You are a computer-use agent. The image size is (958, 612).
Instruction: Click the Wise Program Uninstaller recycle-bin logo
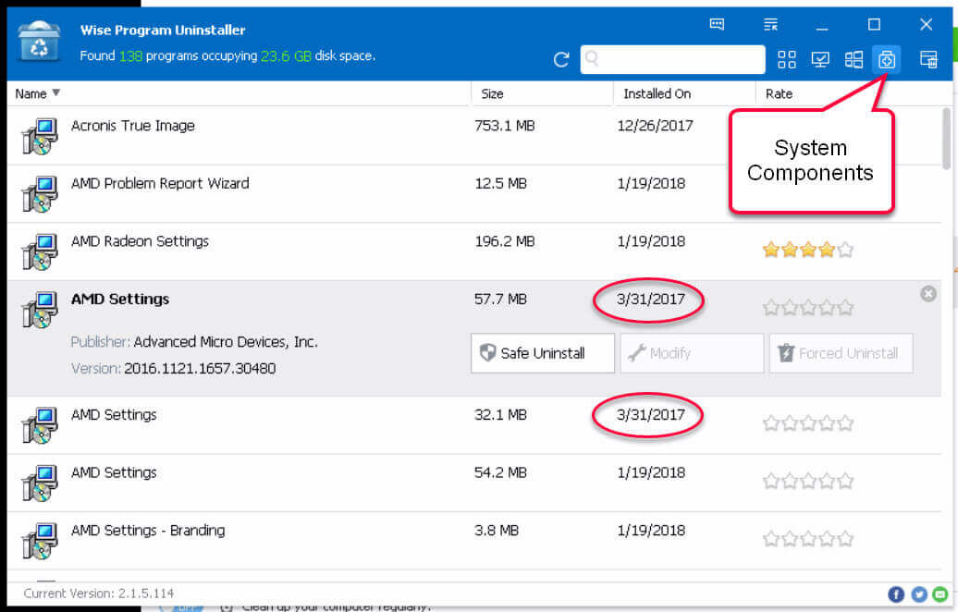[39, 42]
